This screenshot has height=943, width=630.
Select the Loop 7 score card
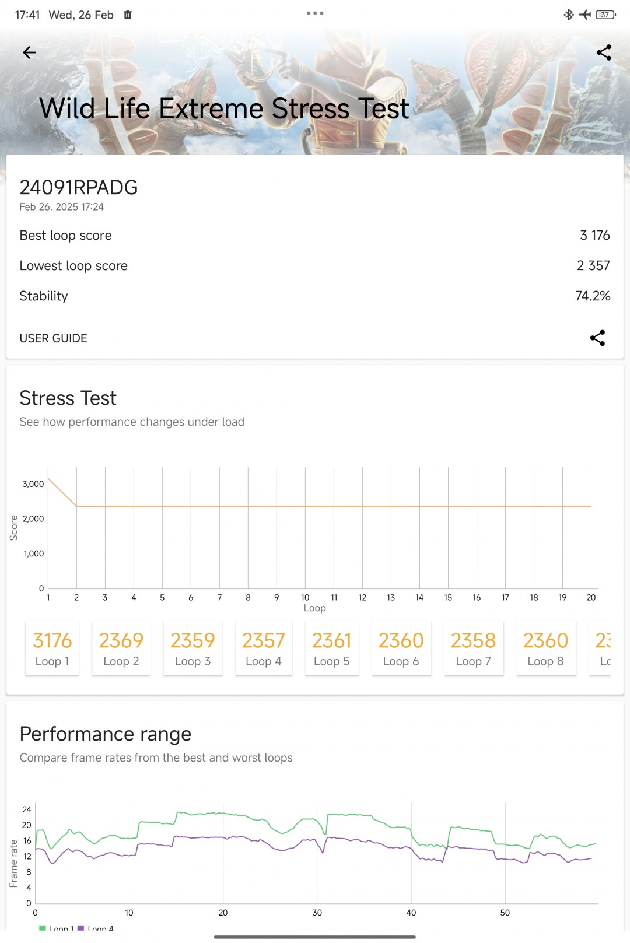[474, 648]
